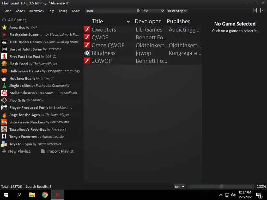Click the Player-Produced Perils share icon
Viewport: 267px width, 200px height.
pyautogui.click(x=4, y=108)
